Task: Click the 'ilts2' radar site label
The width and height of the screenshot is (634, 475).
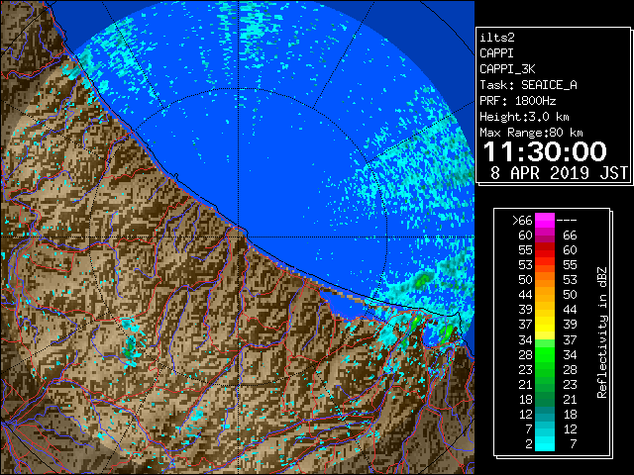Action: click(x=497, y=38)
